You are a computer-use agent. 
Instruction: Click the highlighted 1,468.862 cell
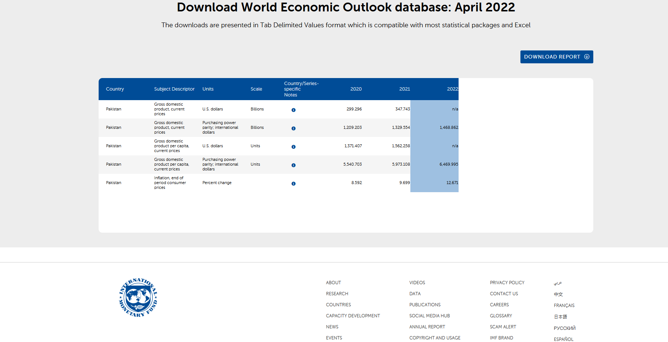[x=434, y=128]
